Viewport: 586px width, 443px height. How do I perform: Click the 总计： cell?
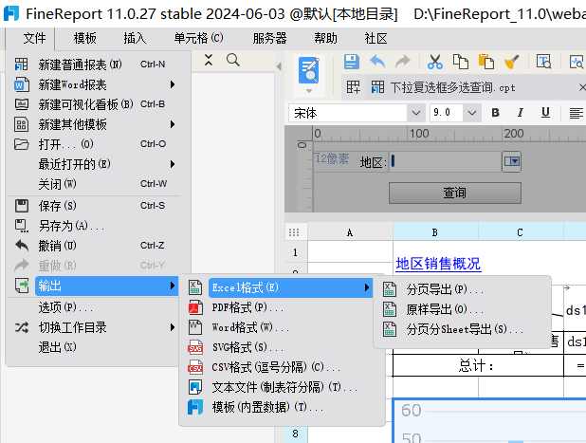pyautogui.click(x=478, y=365)
